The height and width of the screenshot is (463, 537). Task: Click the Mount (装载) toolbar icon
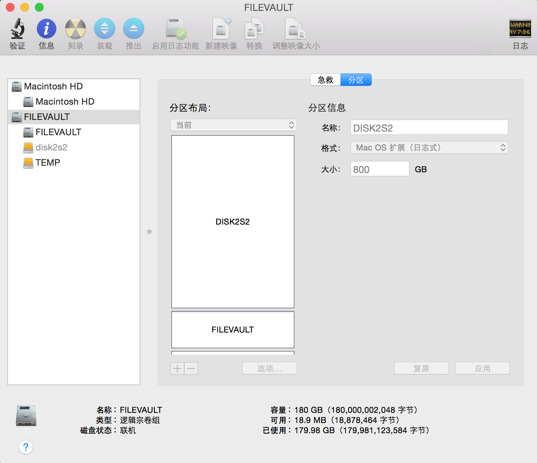coord(105,29)
